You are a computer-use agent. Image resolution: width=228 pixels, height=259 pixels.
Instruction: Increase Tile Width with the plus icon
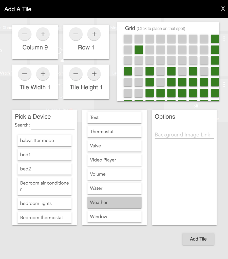coord(43,74)
